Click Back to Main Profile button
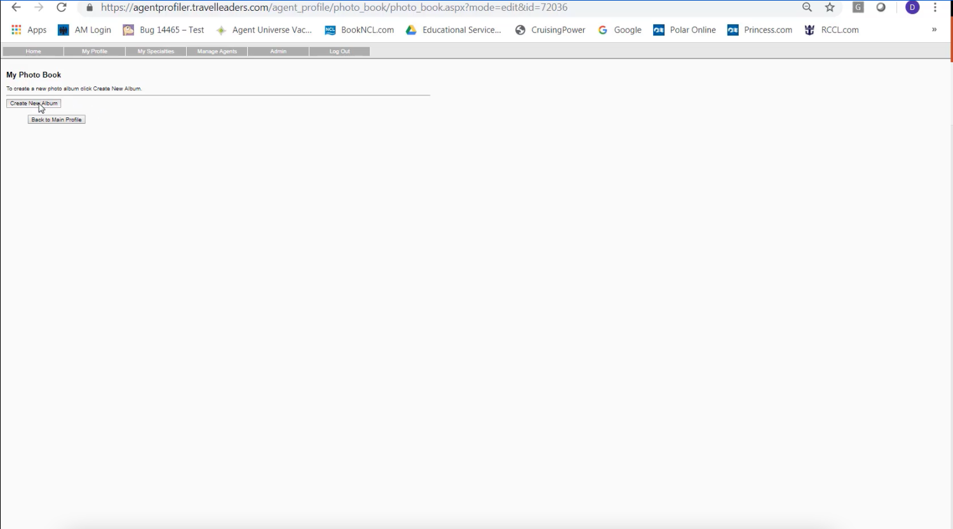 57,119
